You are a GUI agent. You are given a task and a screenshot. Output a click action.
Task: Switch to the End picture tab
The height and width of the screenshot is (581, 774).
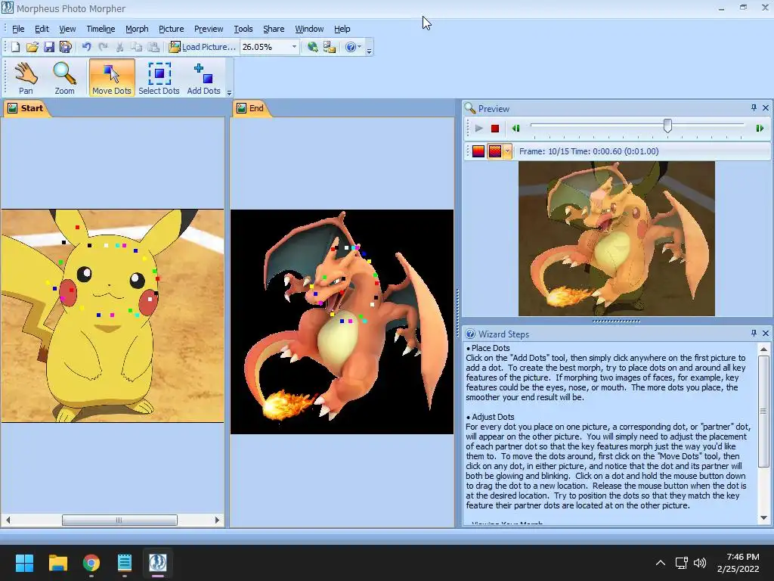point(250,108)
